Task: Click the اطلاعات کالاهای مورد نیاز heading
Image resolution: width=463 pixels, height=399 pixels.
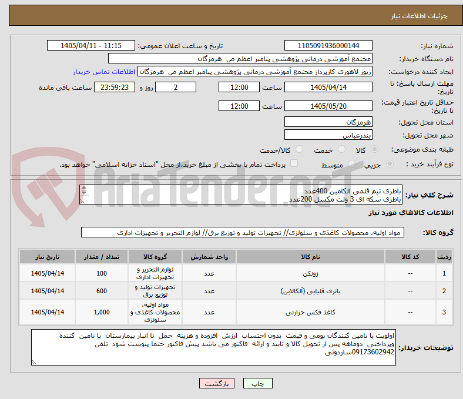Action: 411,213
